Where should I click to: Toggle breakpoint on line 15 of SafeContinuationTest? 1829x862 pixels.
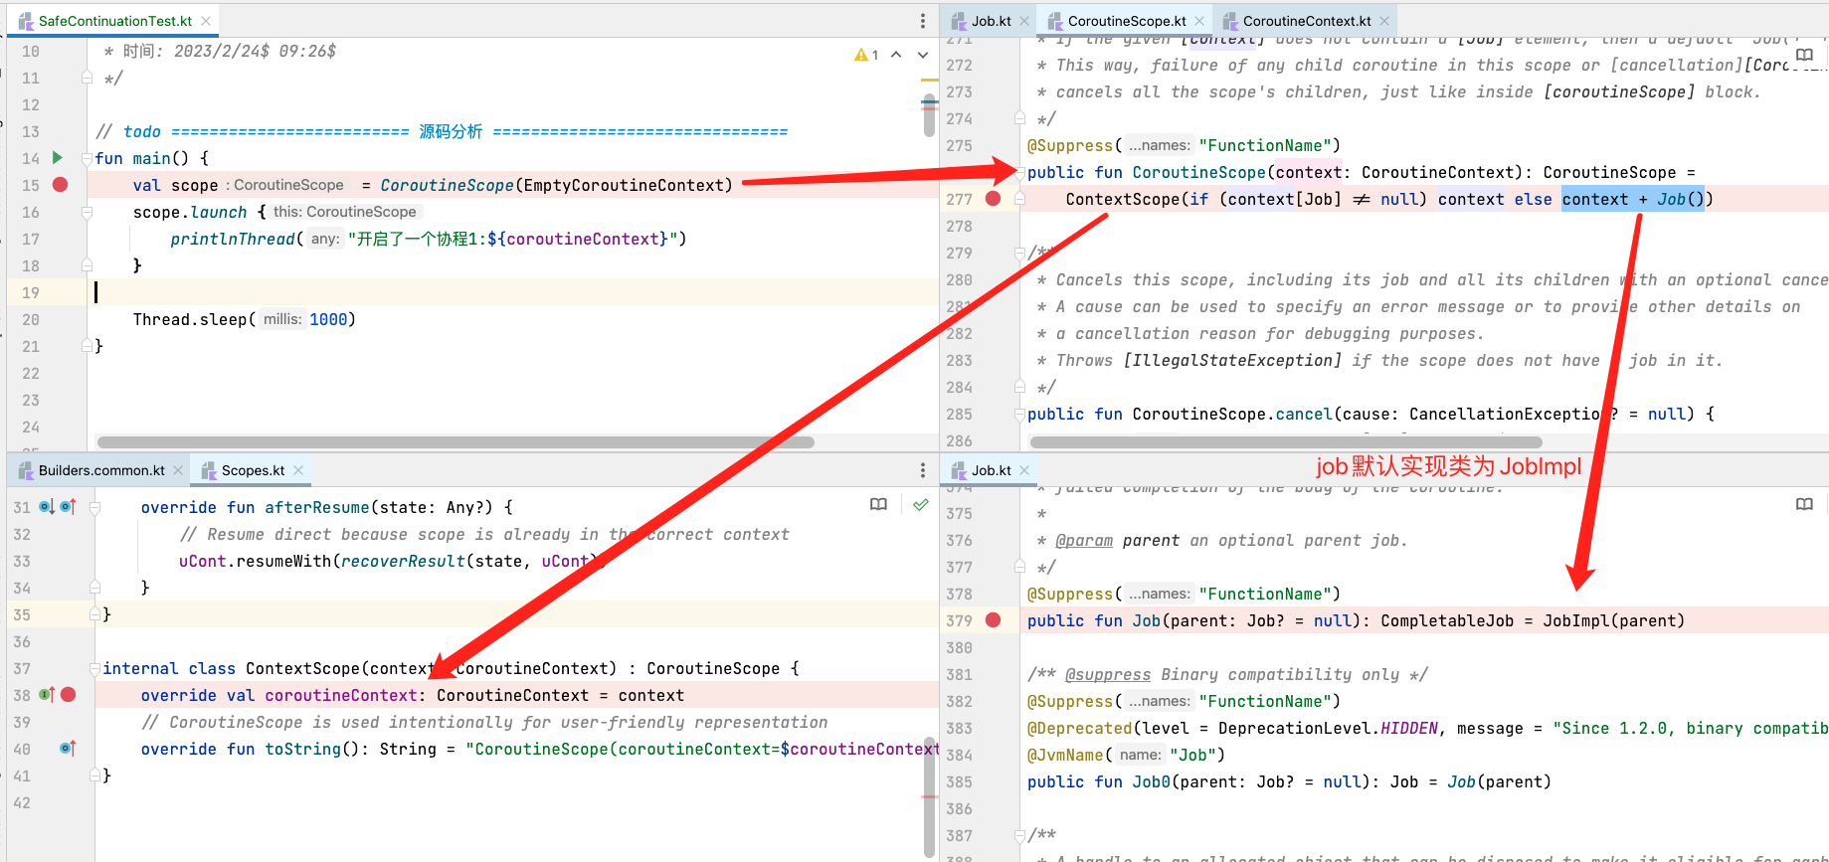click(61, 185)
